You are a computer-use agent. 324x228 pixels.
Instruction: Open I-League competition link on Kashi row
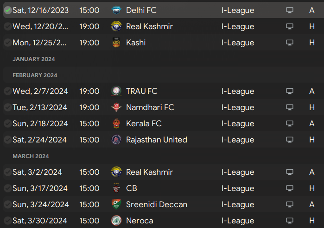click(x=238, y=43)
